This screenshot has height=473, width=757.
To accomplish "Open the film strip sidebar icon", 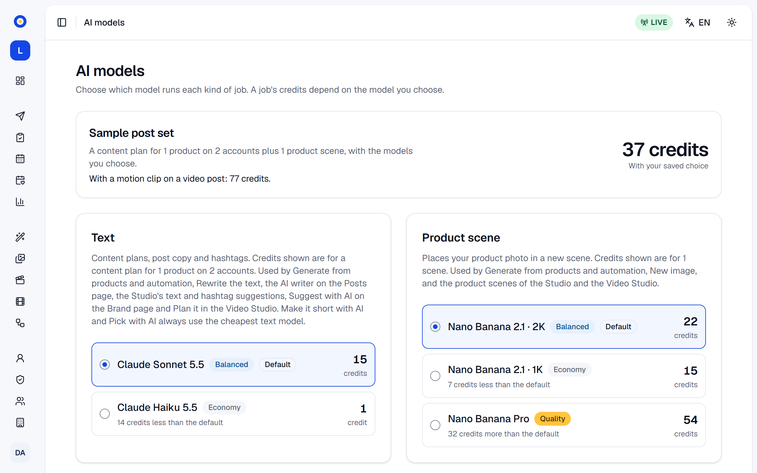I will coord(20,301).
